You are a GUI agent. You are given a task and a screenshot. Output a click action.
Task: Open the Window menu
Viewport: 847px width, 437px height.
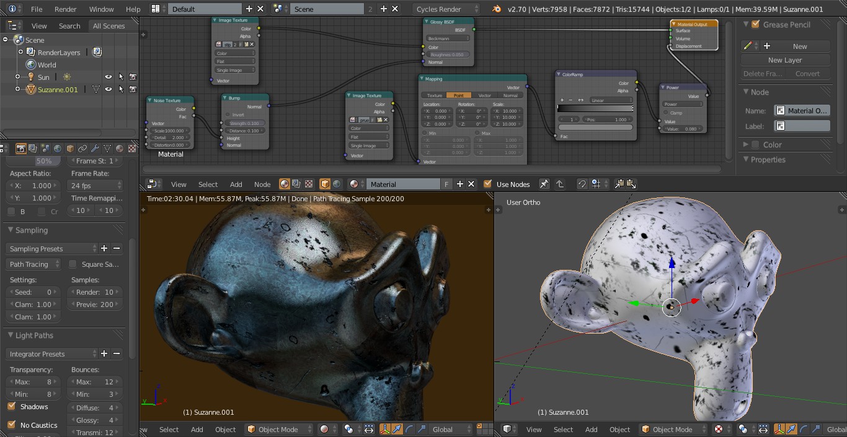click(x=102, y=9)
